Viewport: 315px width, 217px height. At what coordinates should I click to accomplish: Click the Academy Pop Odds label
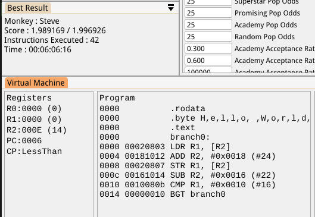(x=266, y=25)
